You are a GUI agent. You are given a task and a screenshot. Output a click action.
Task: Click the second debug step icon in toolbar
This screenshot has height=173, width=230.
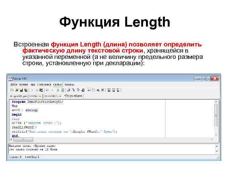click(x=73, y=90)
